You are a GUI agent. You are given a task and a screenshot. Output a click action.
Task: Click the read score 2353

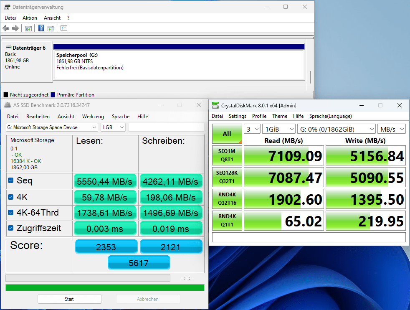pyautogui.click(x=106, y=246)
